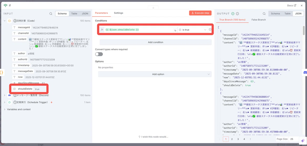Click the Discord node icon in input list
307x146 pixels.
tap(9, 95)
